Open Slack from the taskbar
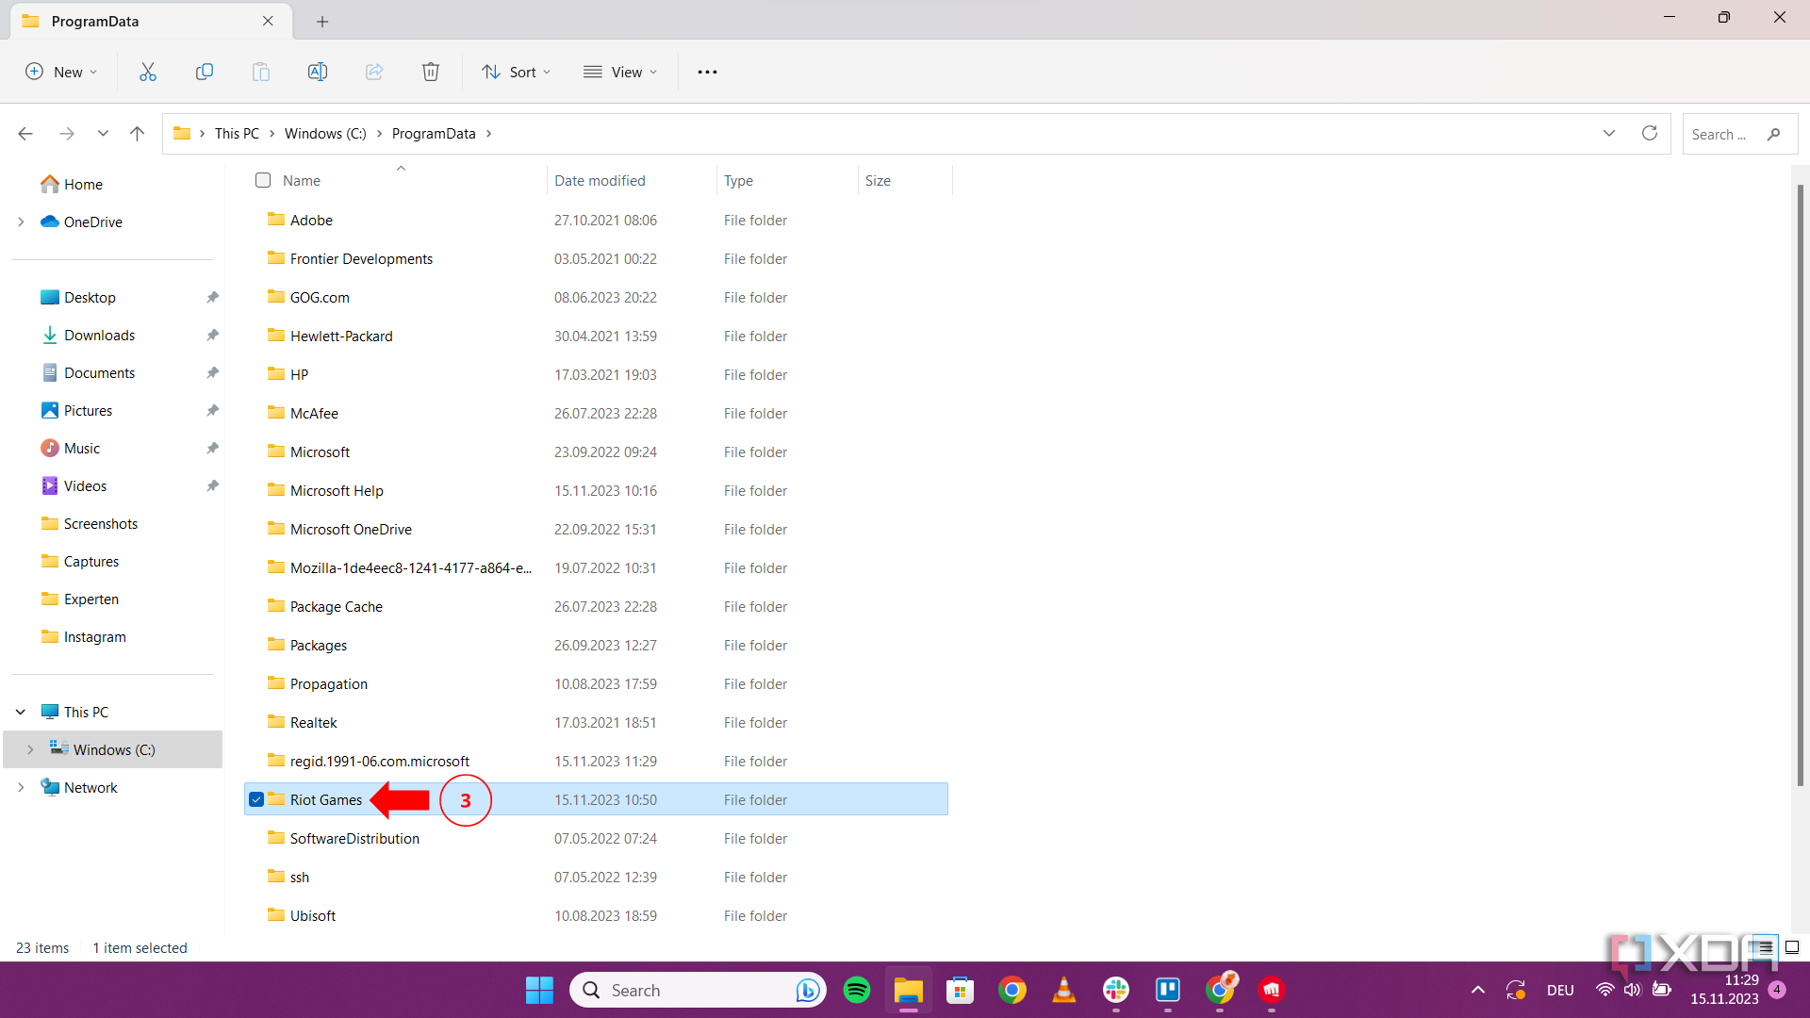The height and width of the screenshot is (1018, 1810). coord(1116,990)
